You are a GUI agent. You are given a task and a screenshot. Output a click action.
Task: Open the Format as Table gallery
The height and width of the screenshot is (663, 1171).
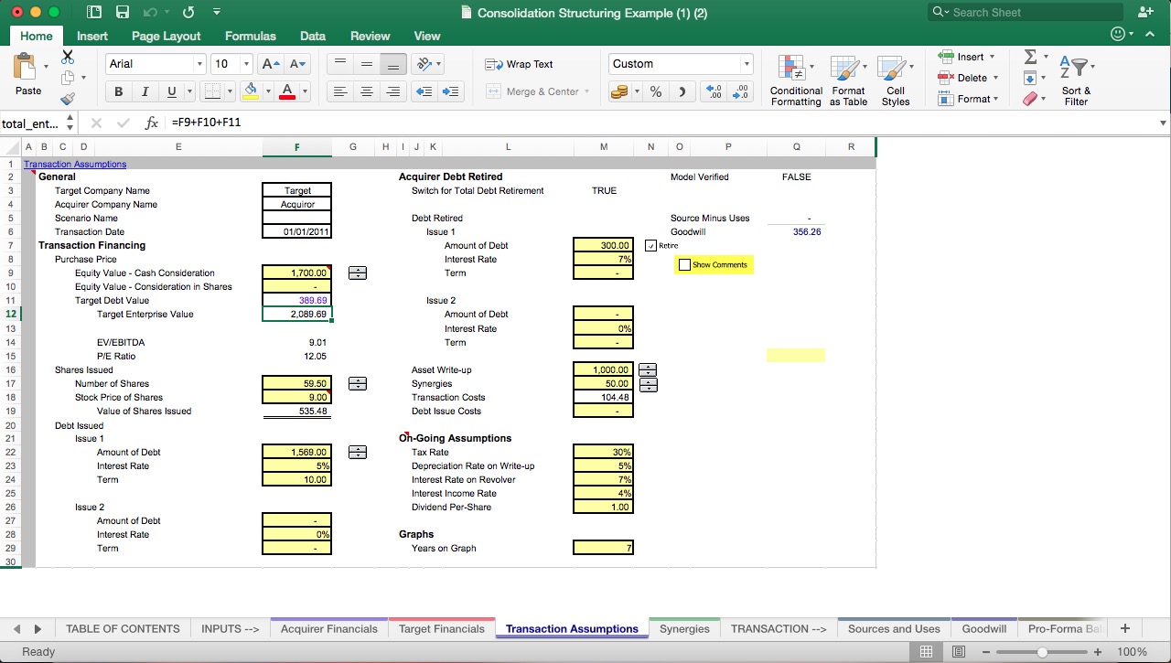tap(848, 80)
